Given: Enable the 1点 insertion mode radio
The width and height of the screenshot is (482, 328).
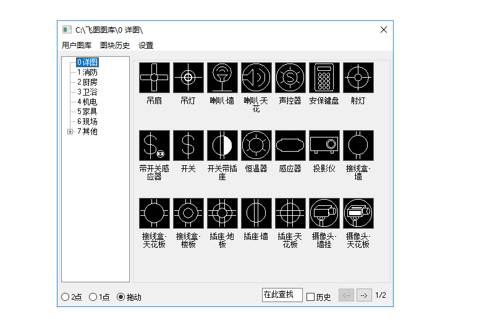Looking at the screenshot, I should pos(93,297).
